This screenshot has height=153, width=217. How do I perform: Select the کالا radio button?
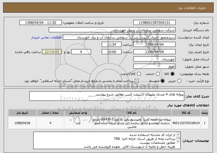point(172,74)
